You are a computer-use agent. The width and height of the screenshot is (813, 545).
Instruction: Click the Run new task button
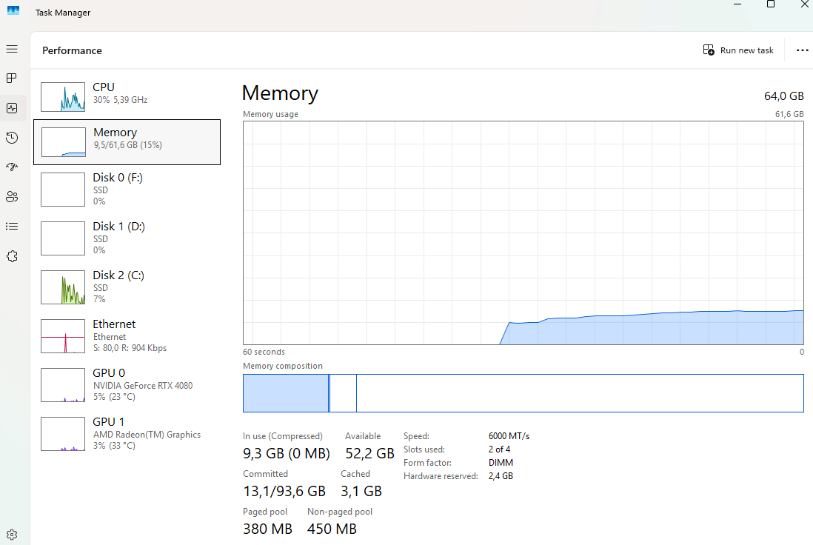click(738, 50)
